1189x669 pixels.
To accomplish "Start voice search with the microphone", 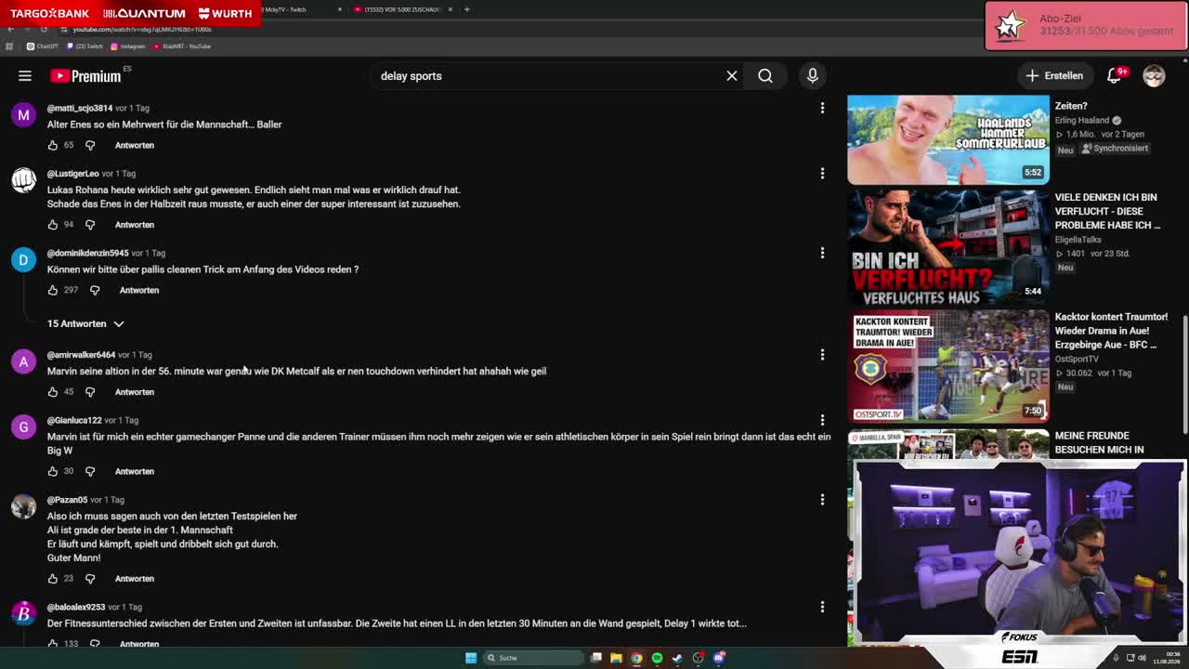I will (813, 75).
